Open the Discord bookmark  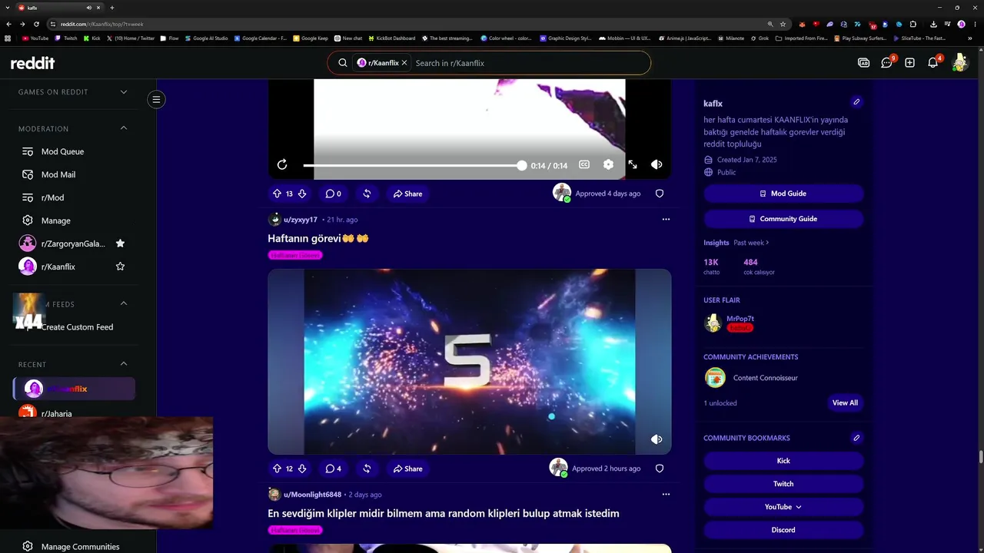[783, 530]
